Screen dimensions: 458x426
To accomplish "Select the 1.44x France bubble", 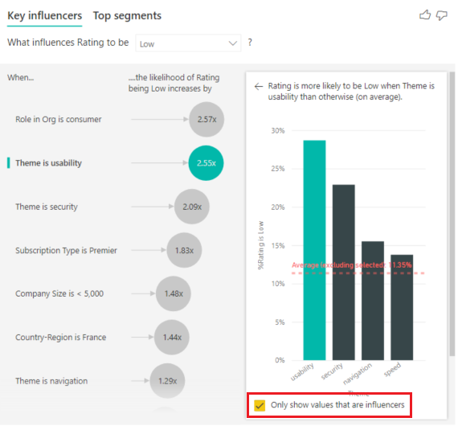I will tap(172, 337).
